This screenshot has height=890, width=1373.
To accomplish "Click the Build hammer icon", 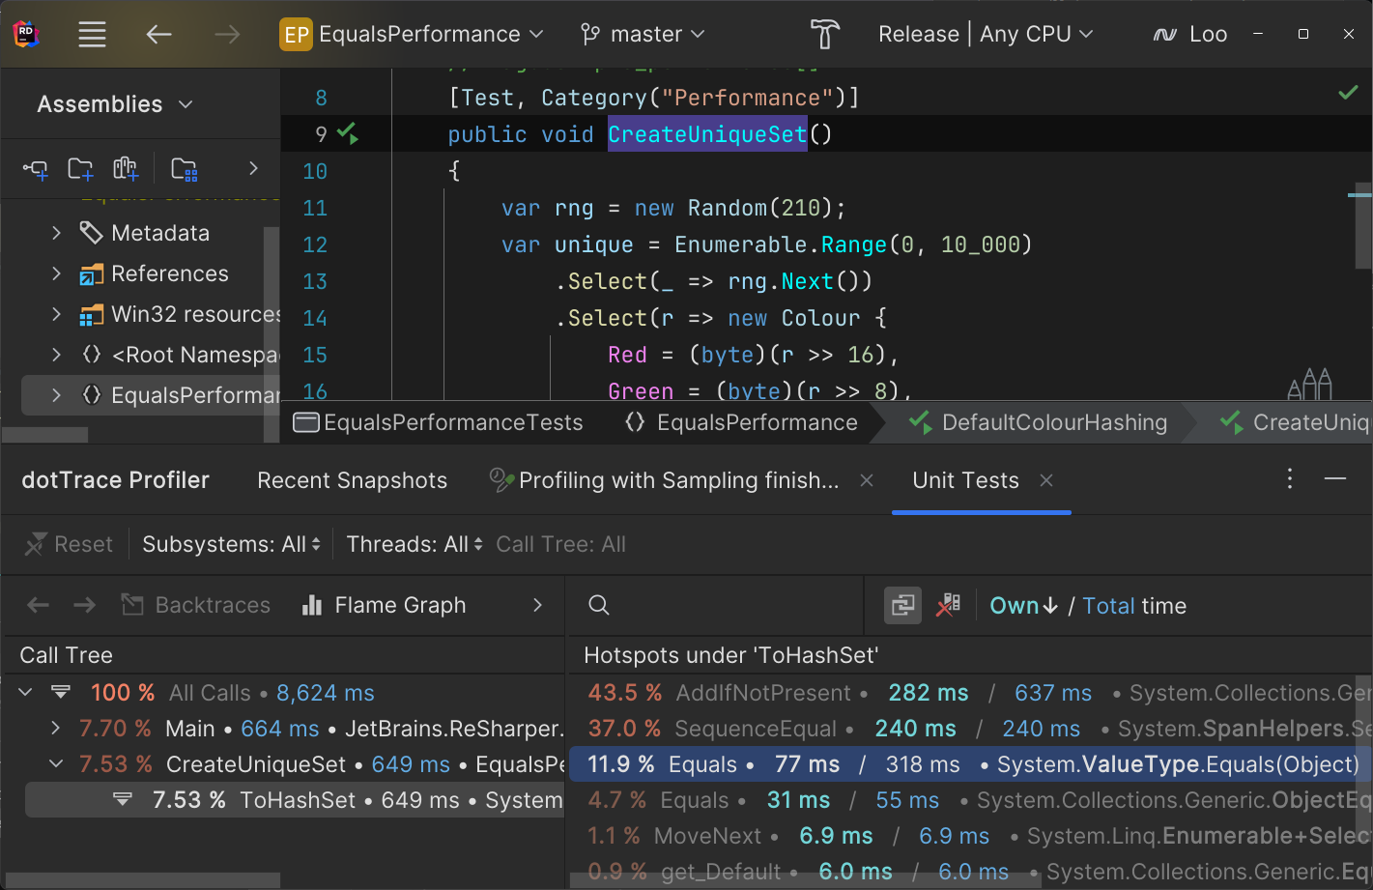I will [x=824, y=35].
